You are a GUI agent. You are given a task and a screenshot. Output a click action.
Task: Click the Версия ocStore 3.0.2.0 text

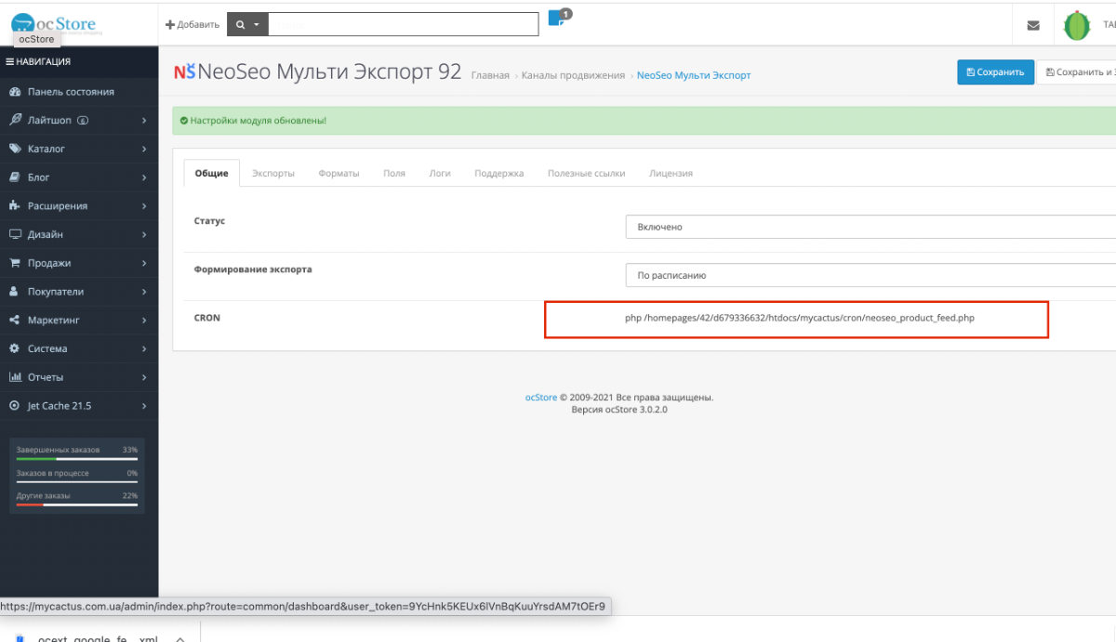point(619,409)
